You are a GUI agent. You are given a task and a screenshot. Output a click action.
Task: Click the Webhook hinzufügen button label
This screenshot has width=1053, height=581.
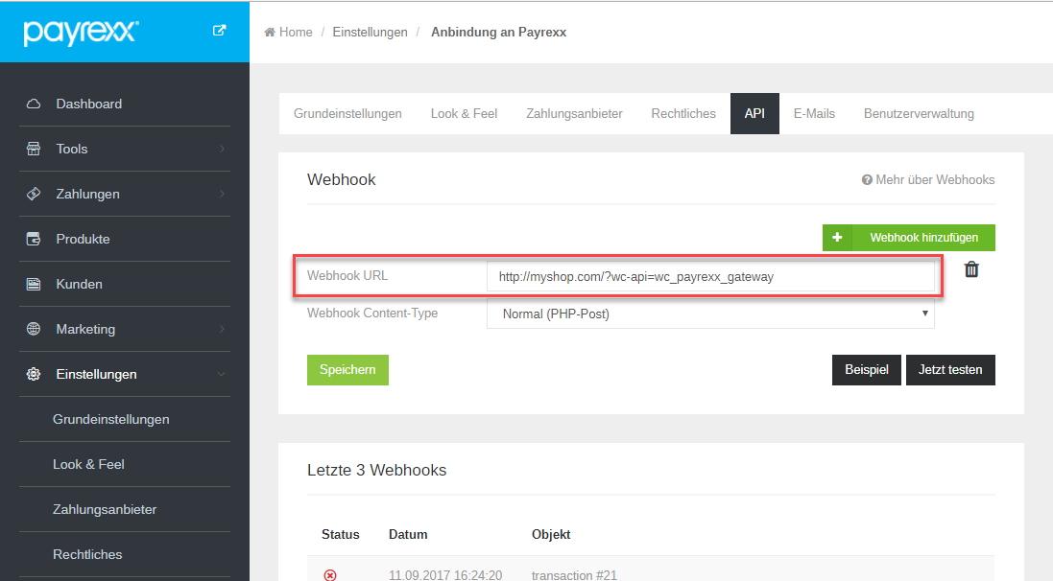pos(924,238)
